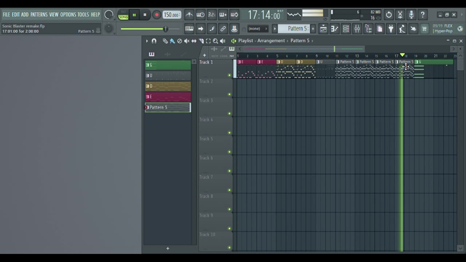Click the tempo 150.000 field
Screen dimensions: 466x262
(x=171, y=15)
